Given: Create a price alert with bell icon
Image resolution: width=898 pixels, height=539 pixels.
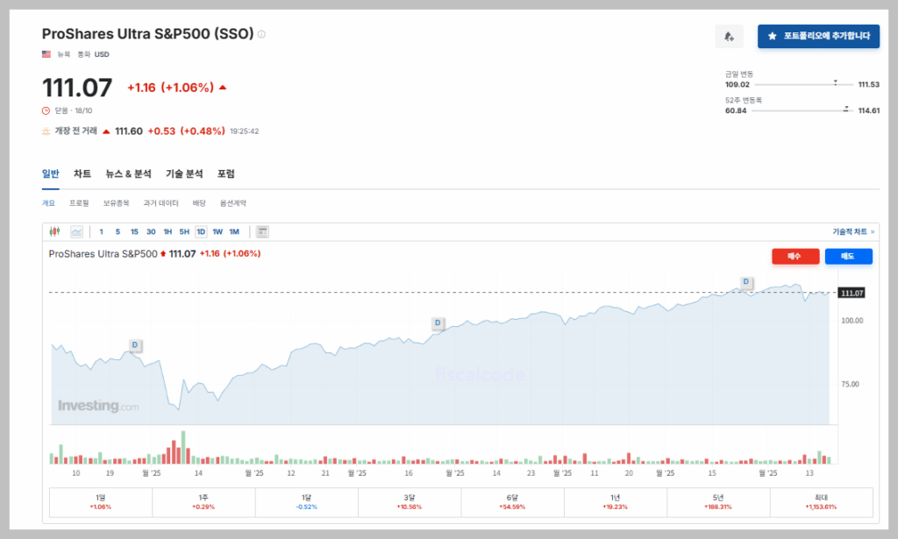Looking at the screenshot, I should [729, 36].
